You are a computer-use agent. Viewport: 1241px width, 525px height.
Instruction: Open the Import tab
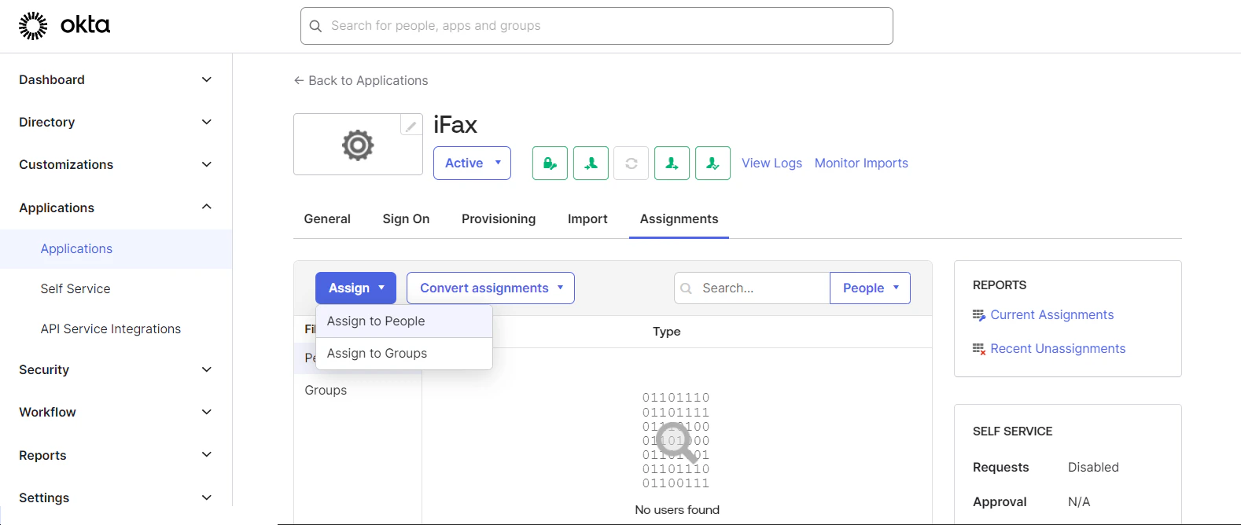[587, 219]
